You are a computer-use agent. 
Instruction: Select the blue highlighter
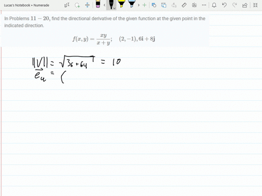132,4
